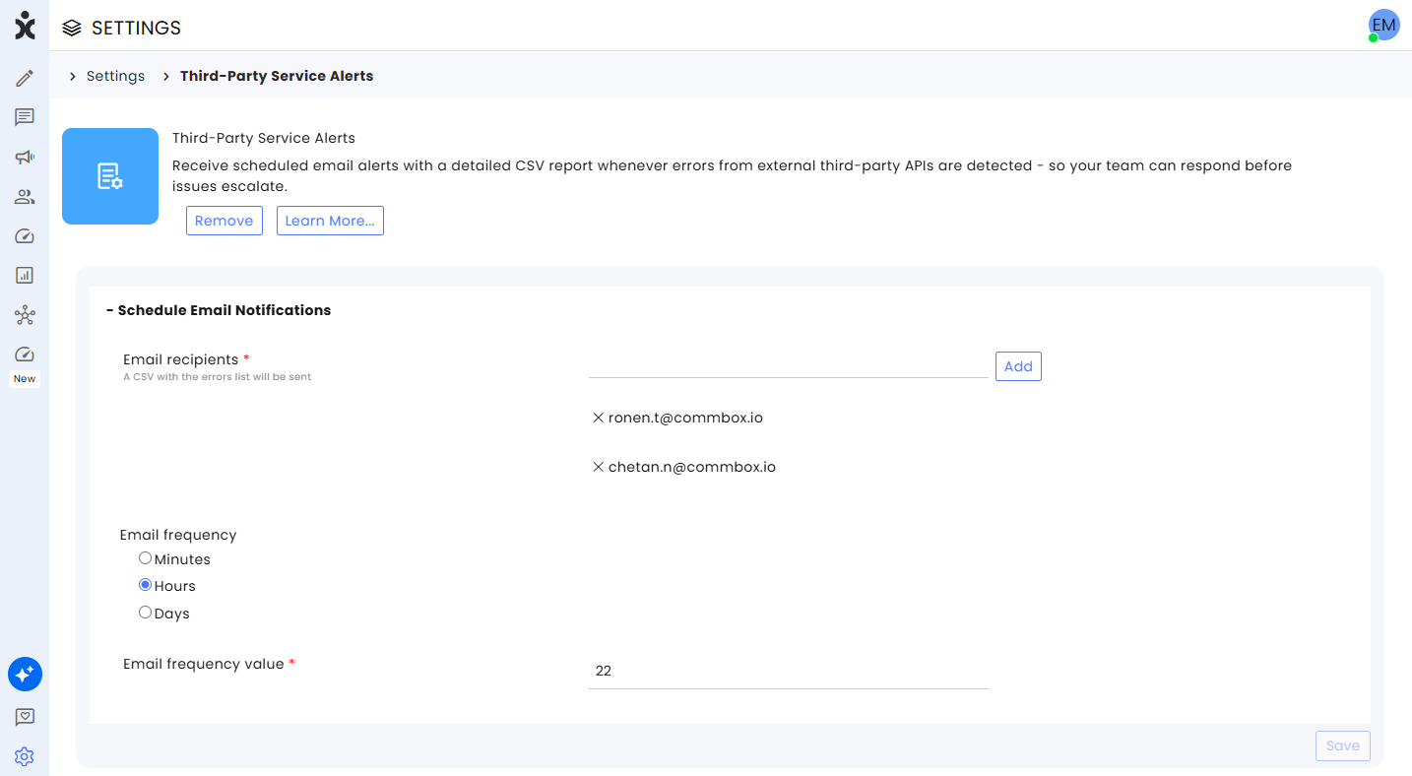This screenshot has height=776, width=1412.
Task: Collapse the Schedule Email Notifications section
Action: coord(219,310)
